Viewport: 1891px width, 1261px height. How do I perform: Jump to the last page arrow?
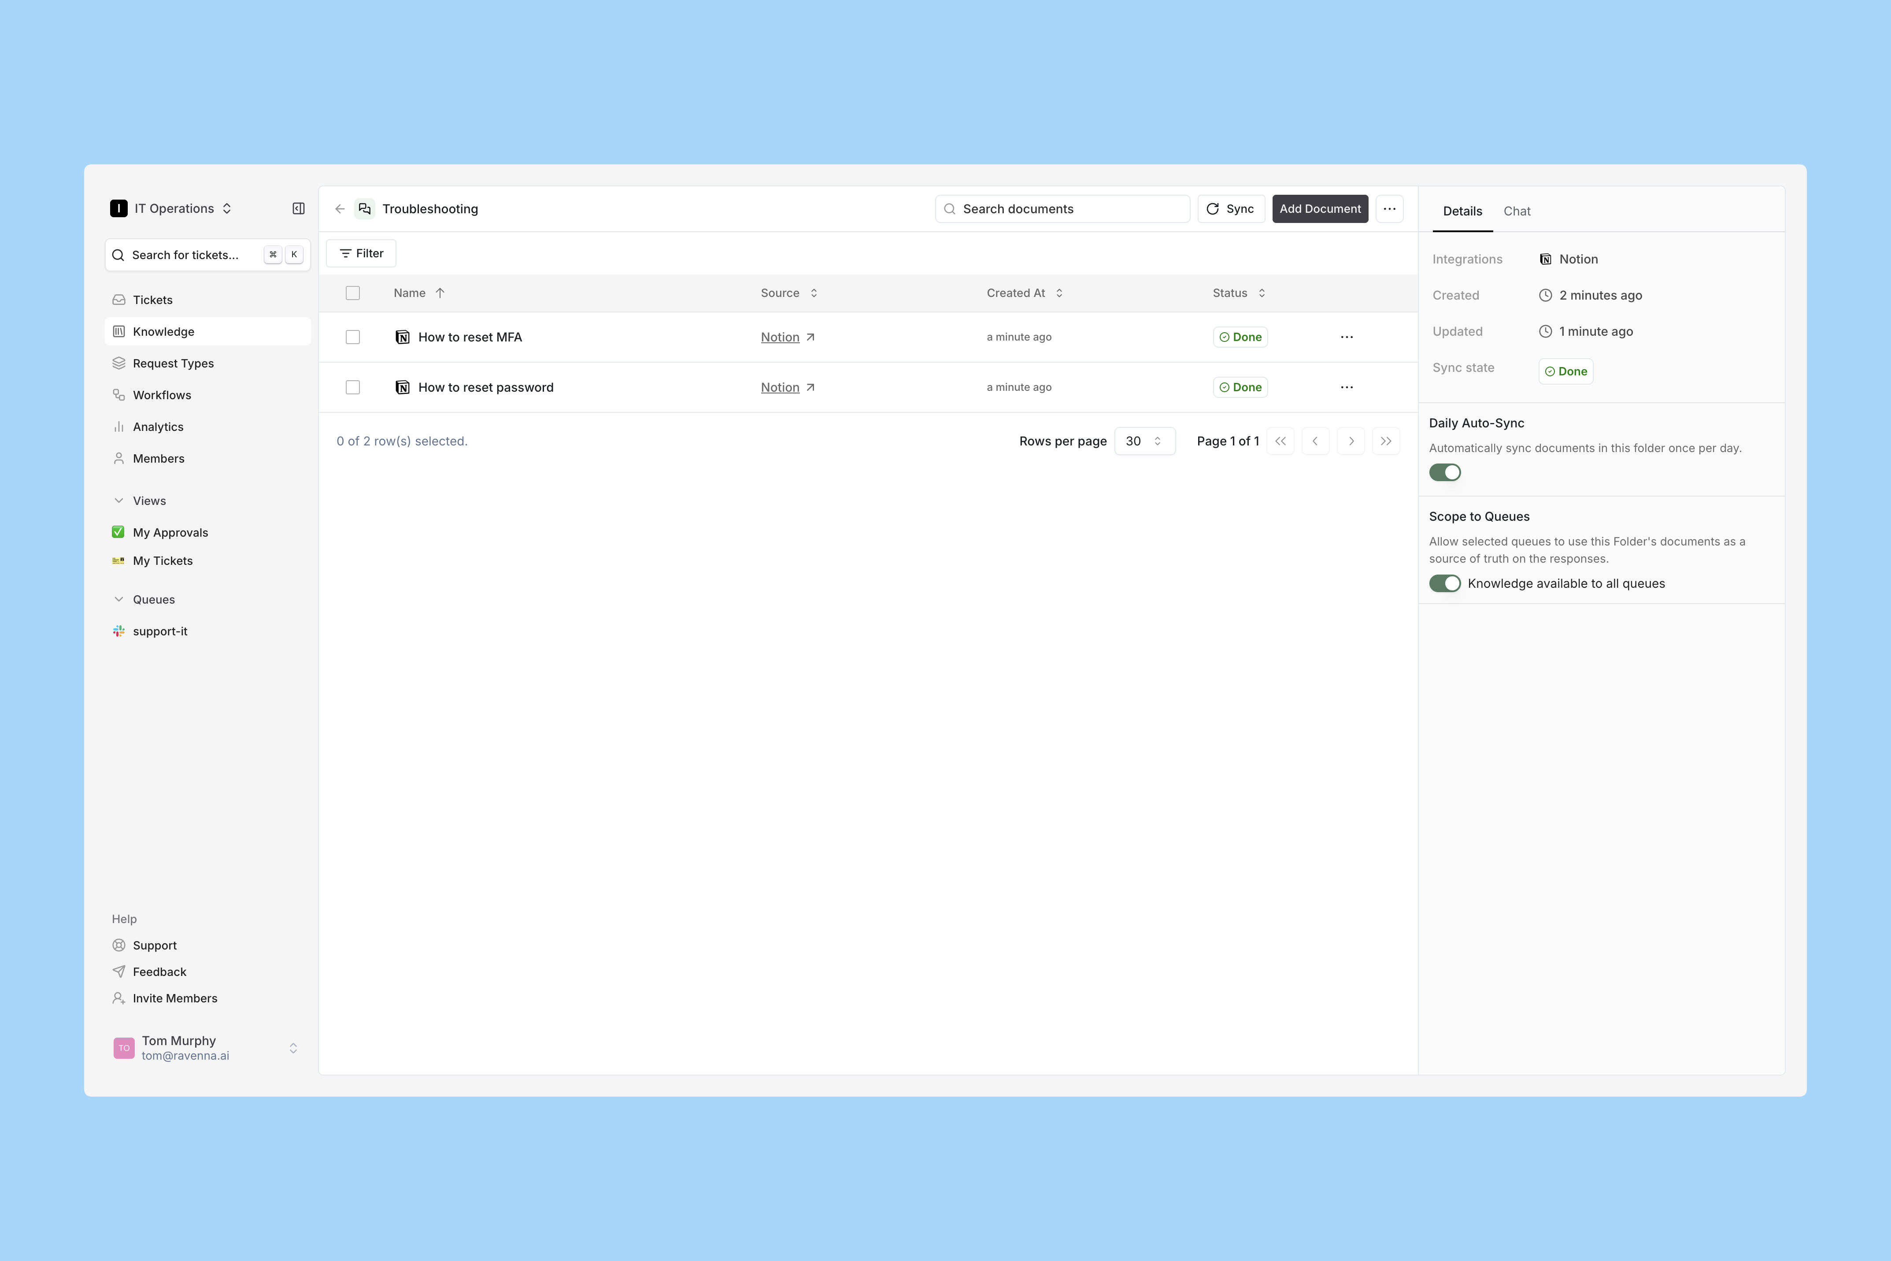(x=1386, y=441)
